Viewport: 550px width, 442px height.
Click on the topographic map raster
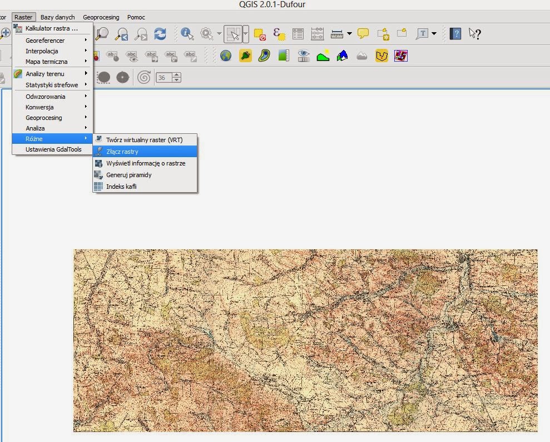[305, 340]
